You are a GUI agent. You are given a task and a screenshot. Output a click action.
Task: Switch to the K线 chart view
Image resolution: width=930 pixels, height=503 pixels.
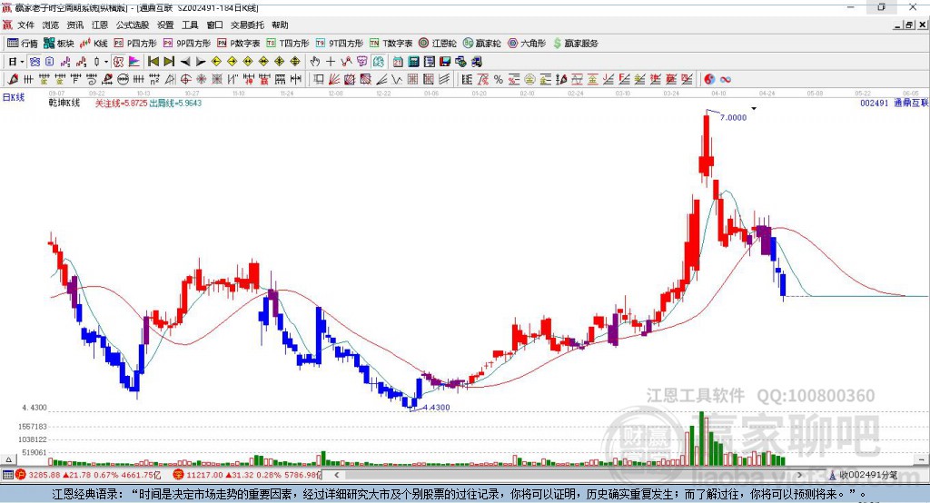[x=94, y=44]
